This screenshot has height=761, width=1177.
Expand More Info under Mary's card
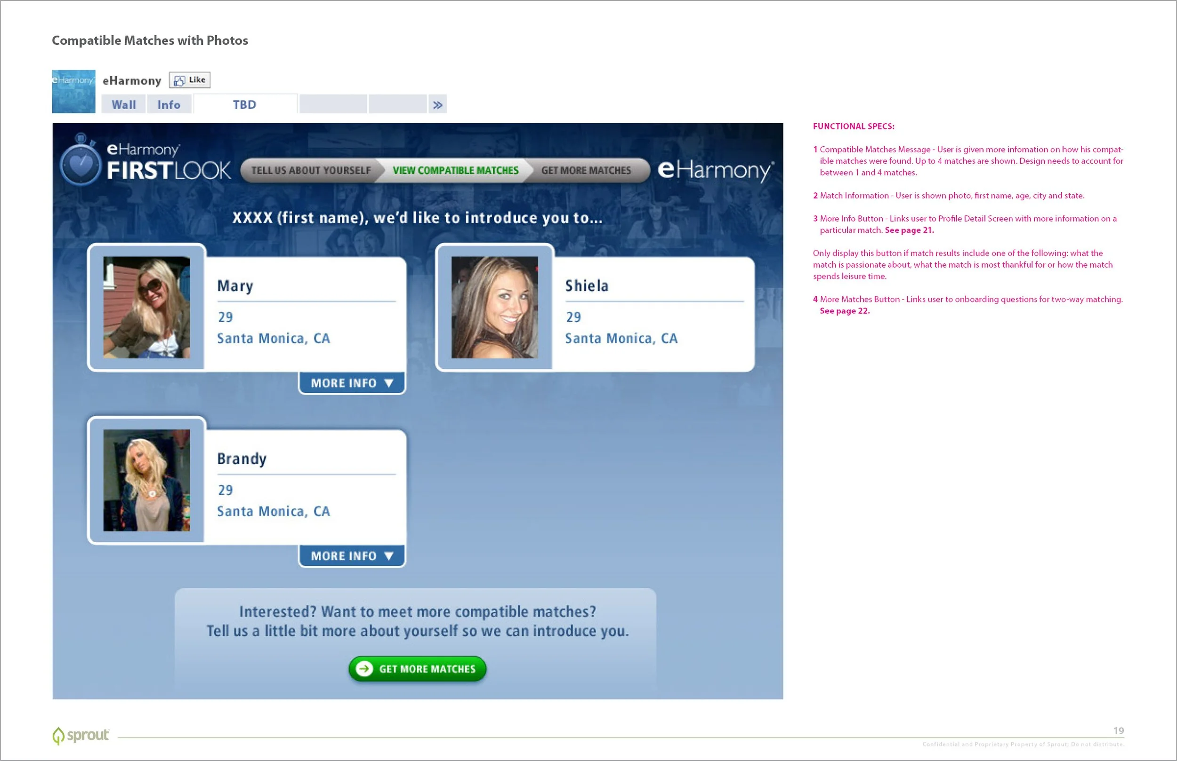pyautogui.click(x=352, y=383)
